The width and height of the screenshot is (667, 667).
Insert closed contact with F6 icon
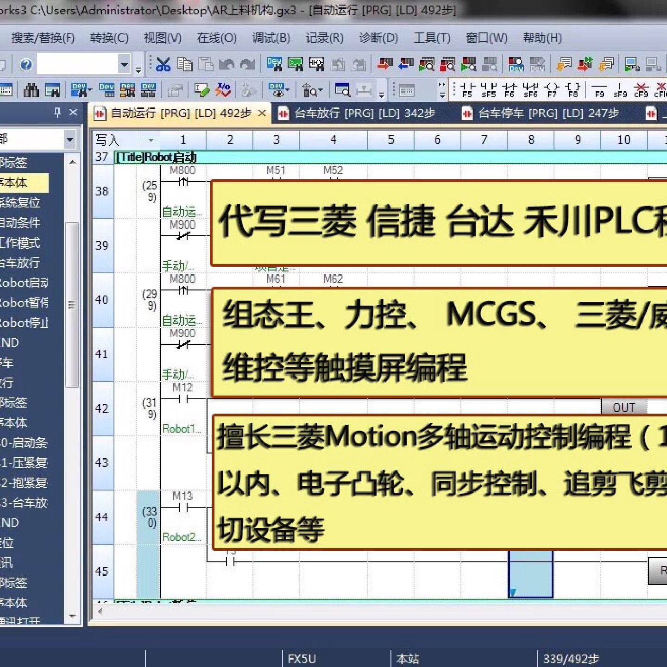[510, 90]
